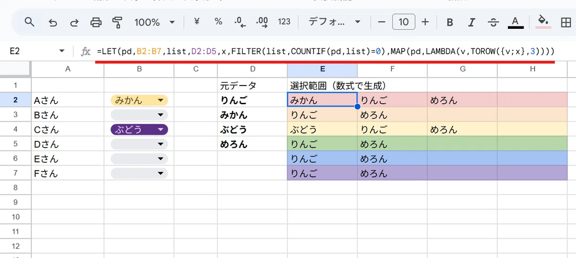Decrease decimal places
This screenshot has height=258, width=576.
[x=240, y=22]
